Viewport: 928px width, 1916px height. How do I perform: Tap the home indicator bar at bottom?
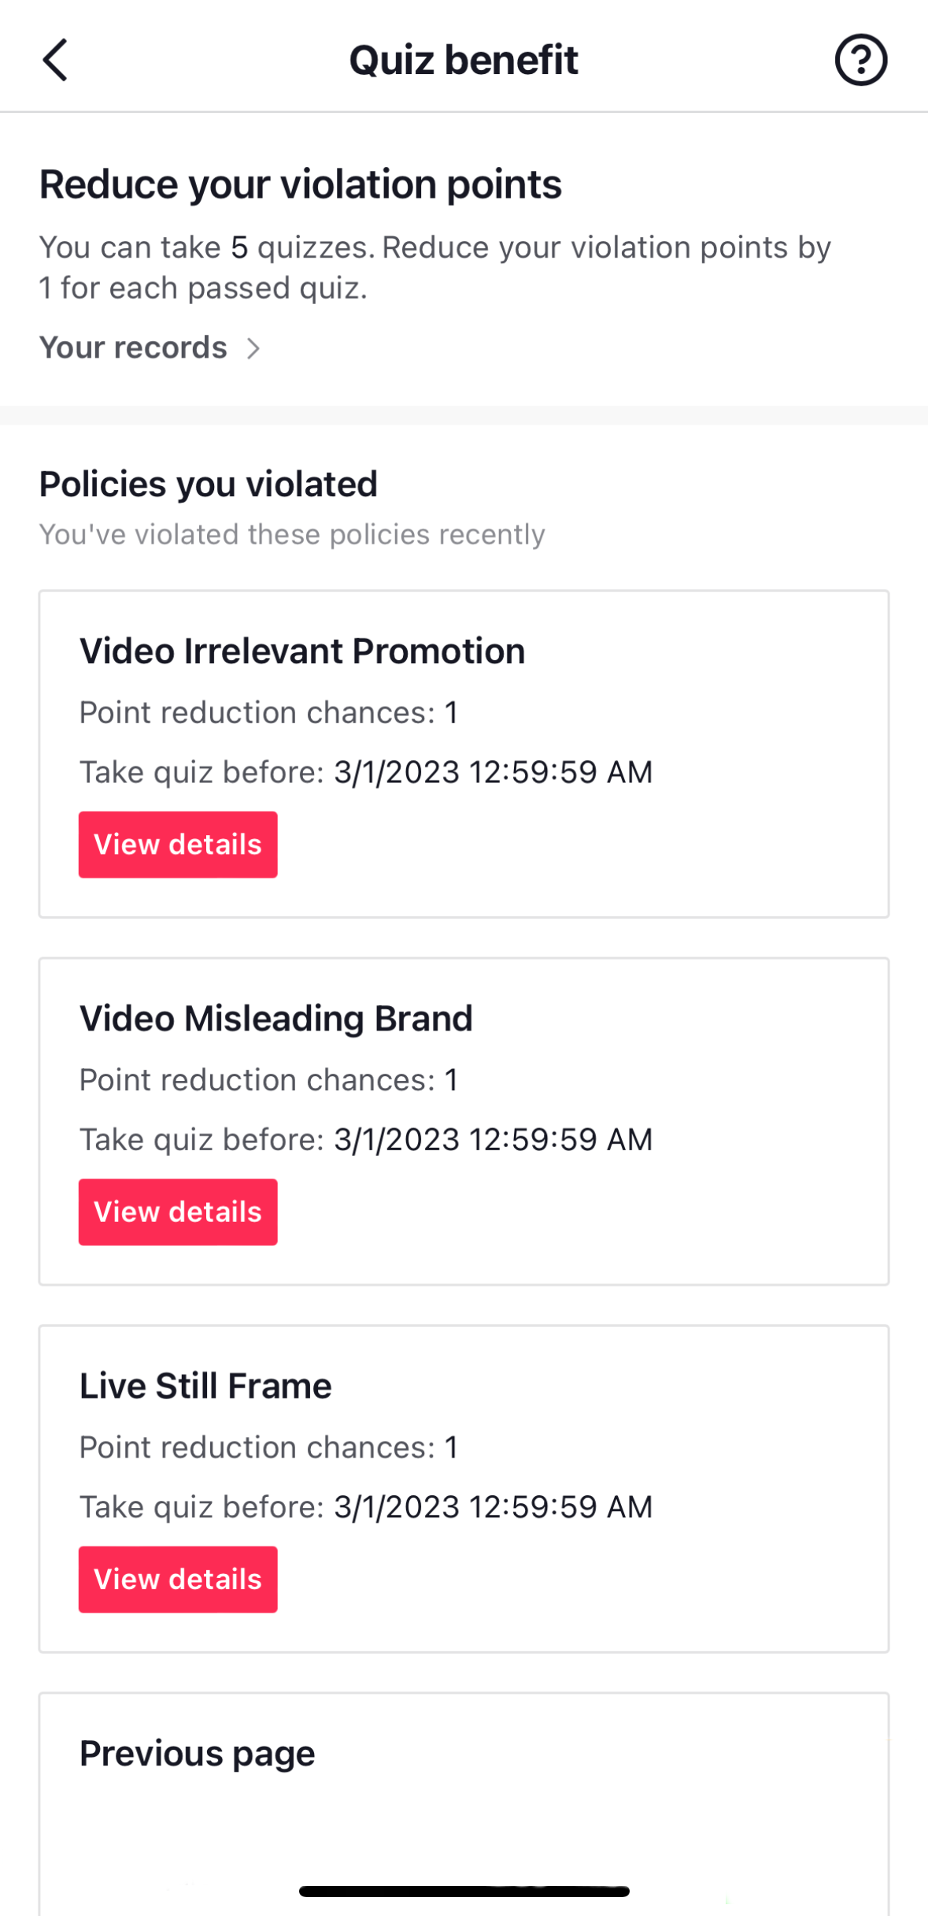[464, 1891]
